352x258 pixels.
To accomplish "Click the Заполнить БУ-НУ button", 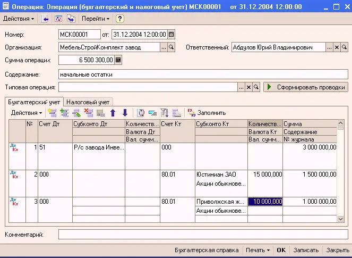I will point(207,113).
